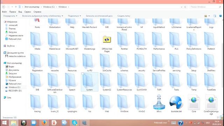This screenshot has width=224, height=126.
Task: Click Записать на оптический диск
Action: coord(99,16)
